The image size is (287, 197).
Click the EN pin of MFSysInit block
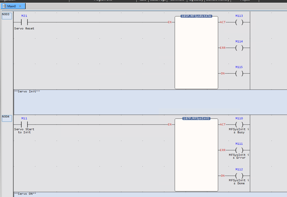click(x=170, y=125)
